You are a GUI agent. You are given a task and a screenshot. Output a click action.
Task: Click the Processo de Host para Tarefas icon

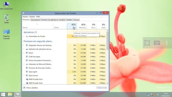point(27,68)
